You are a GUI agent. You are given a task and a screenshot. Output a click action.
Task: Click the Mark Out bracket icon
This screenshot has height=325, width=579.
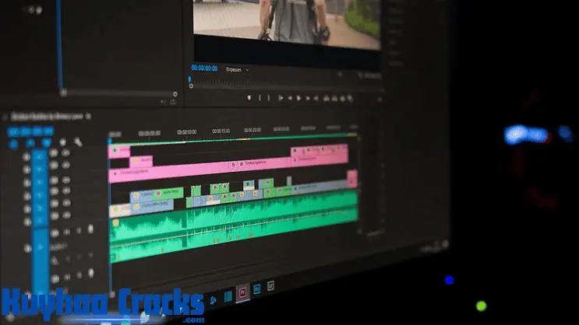(270, 98)
